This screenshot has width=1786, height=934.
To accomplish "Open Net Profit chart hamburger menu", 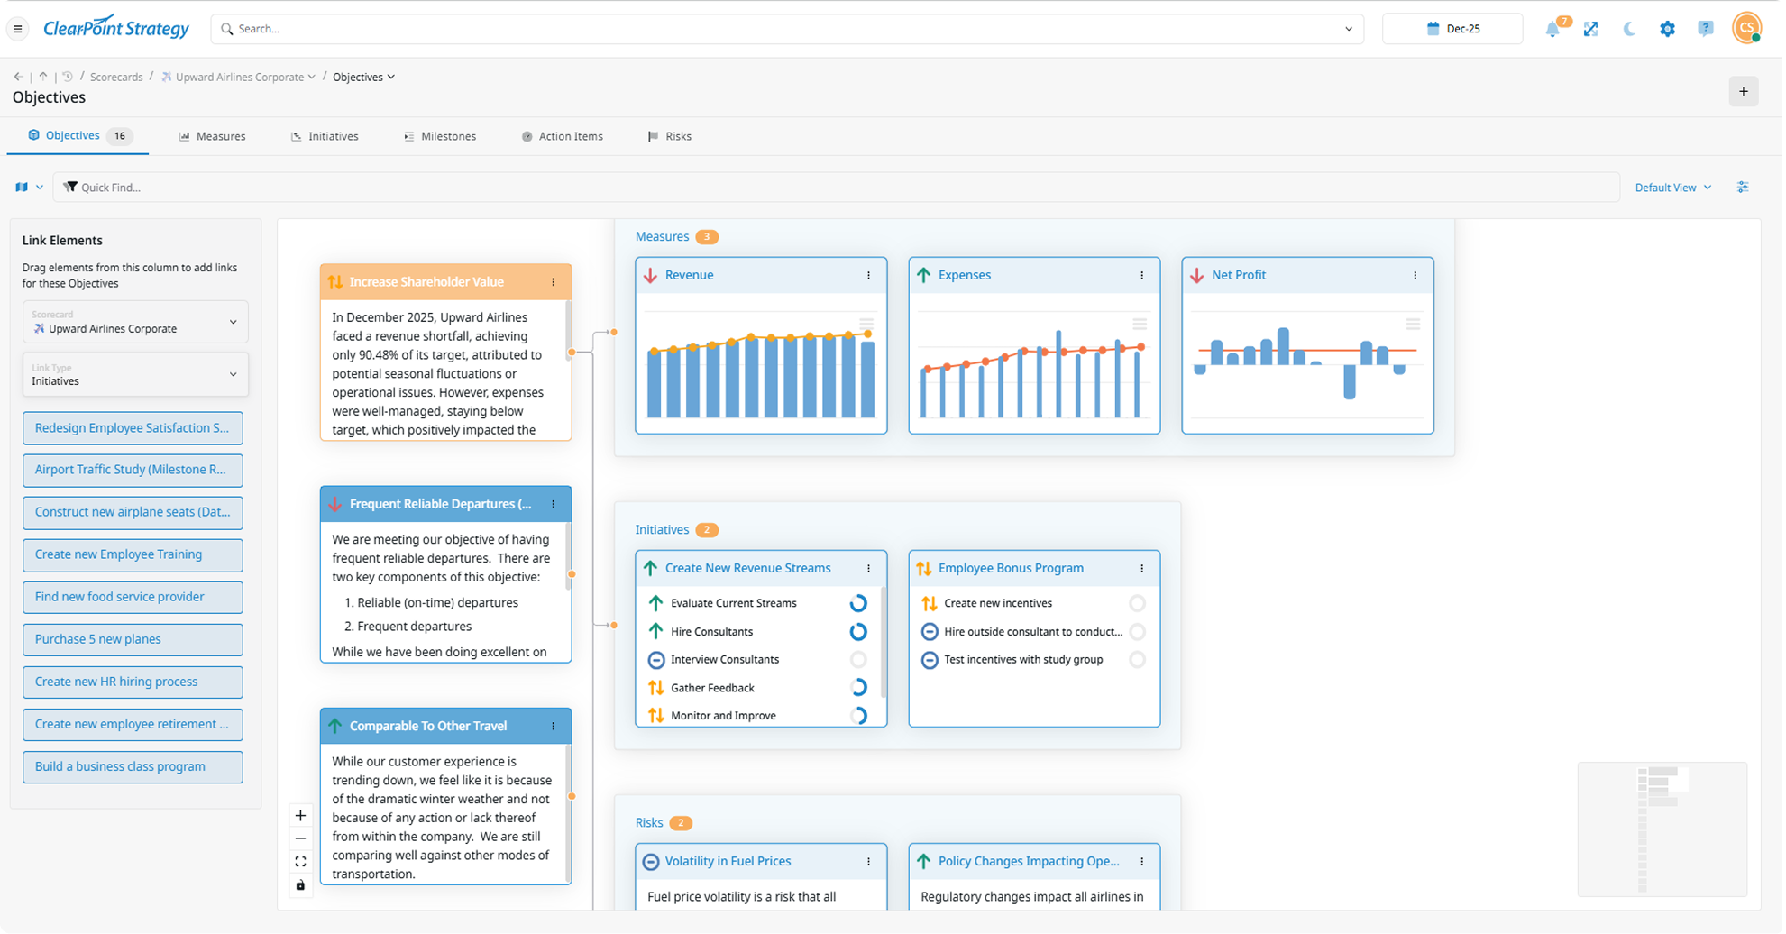I will tap(1415, 325).
